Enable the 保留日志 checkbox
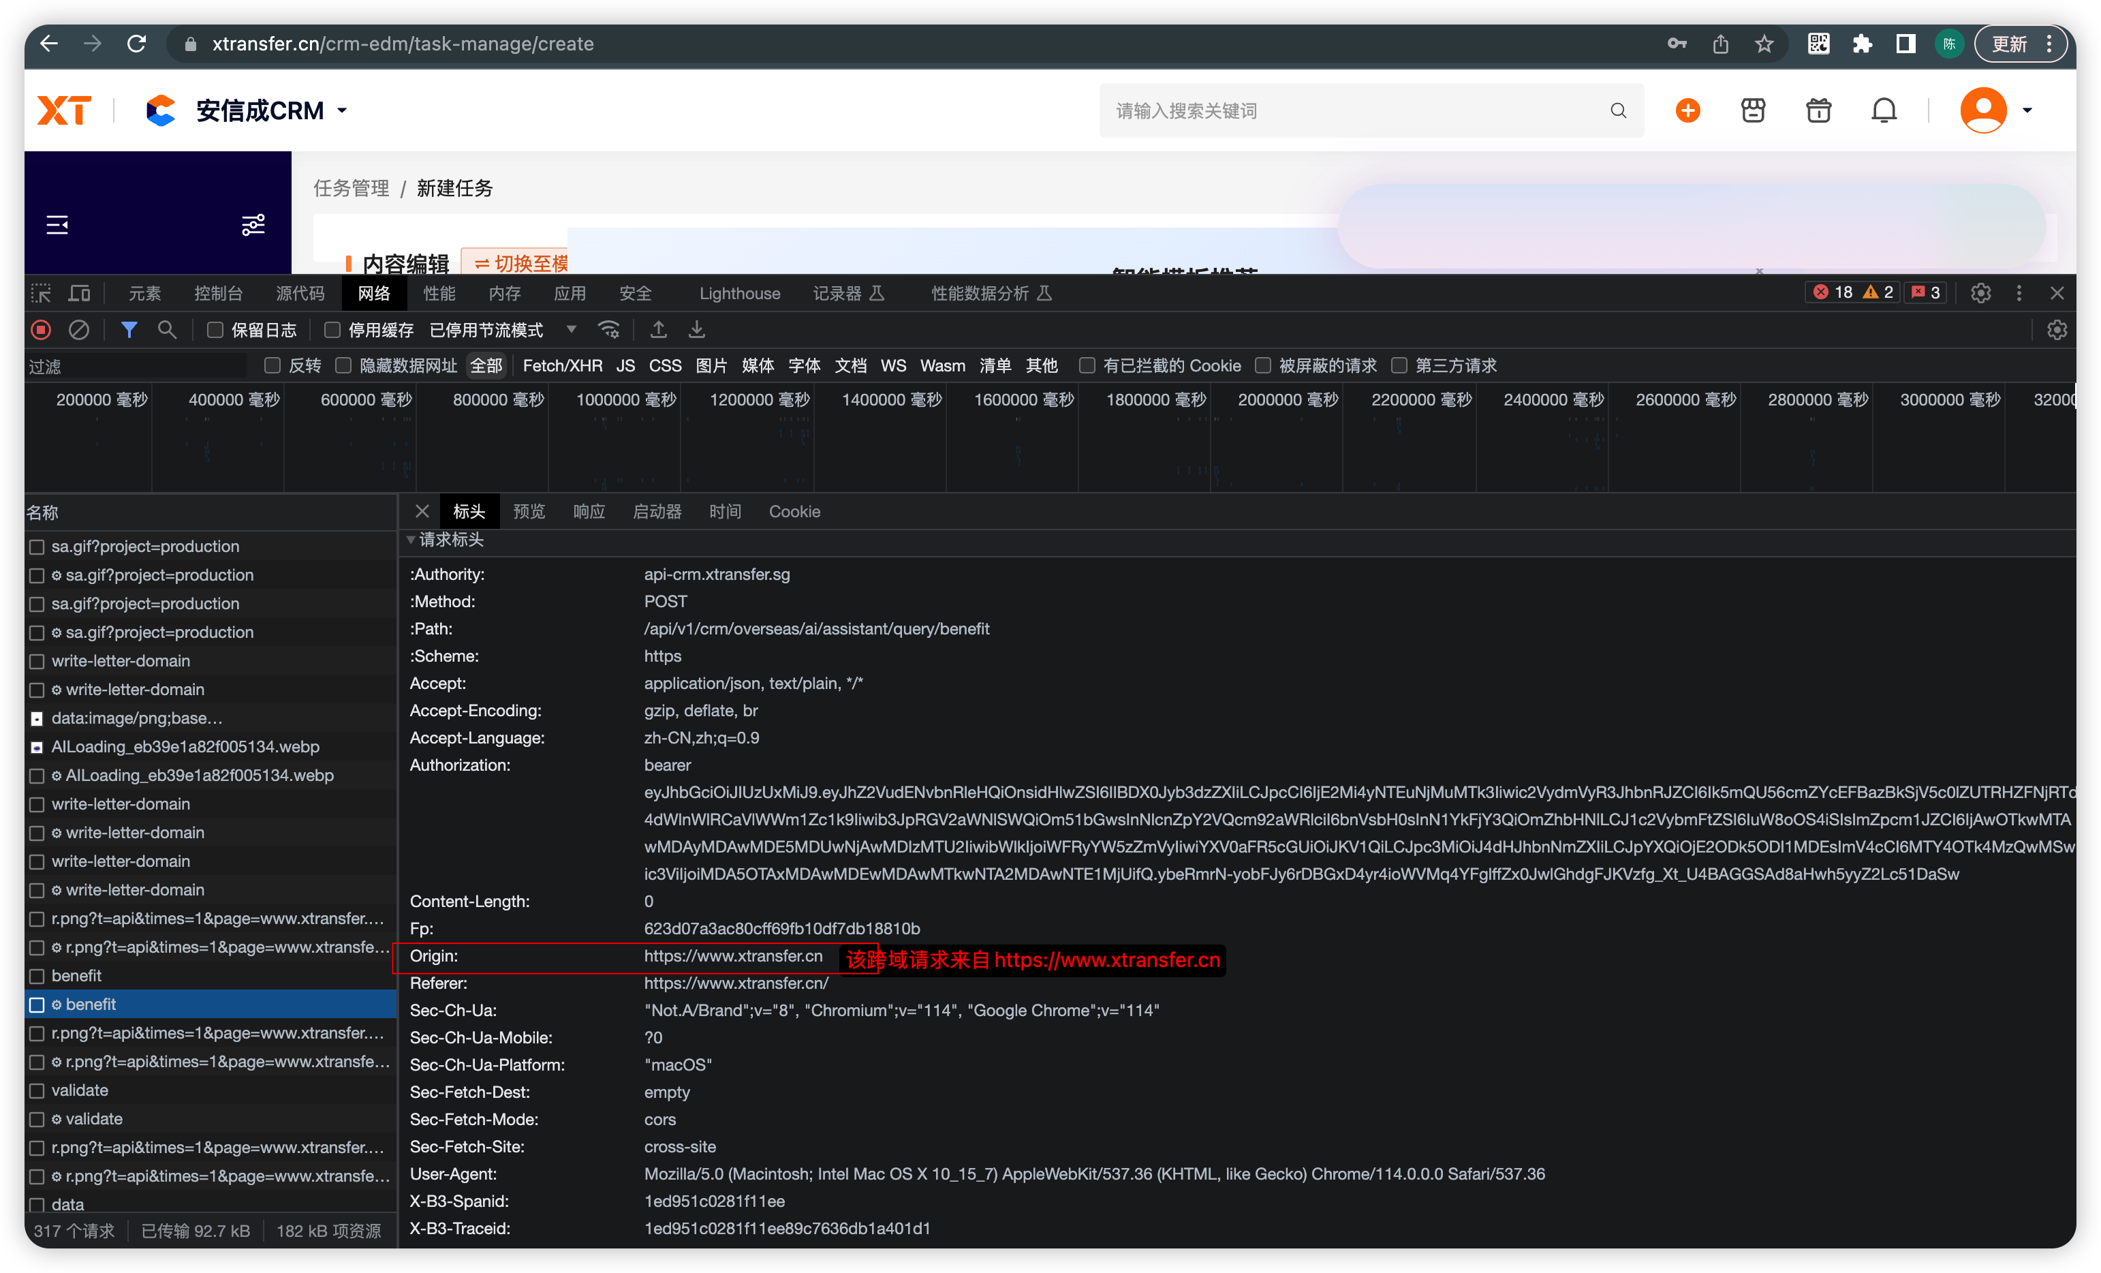This screenshot has height=1273, width=2101. pos(216,329)
